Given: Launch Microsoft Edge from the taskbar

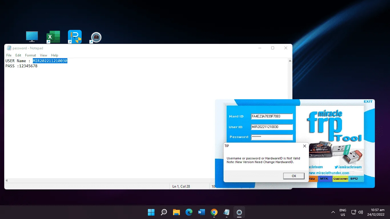Looking at the screenshot, I should [189, 212].
